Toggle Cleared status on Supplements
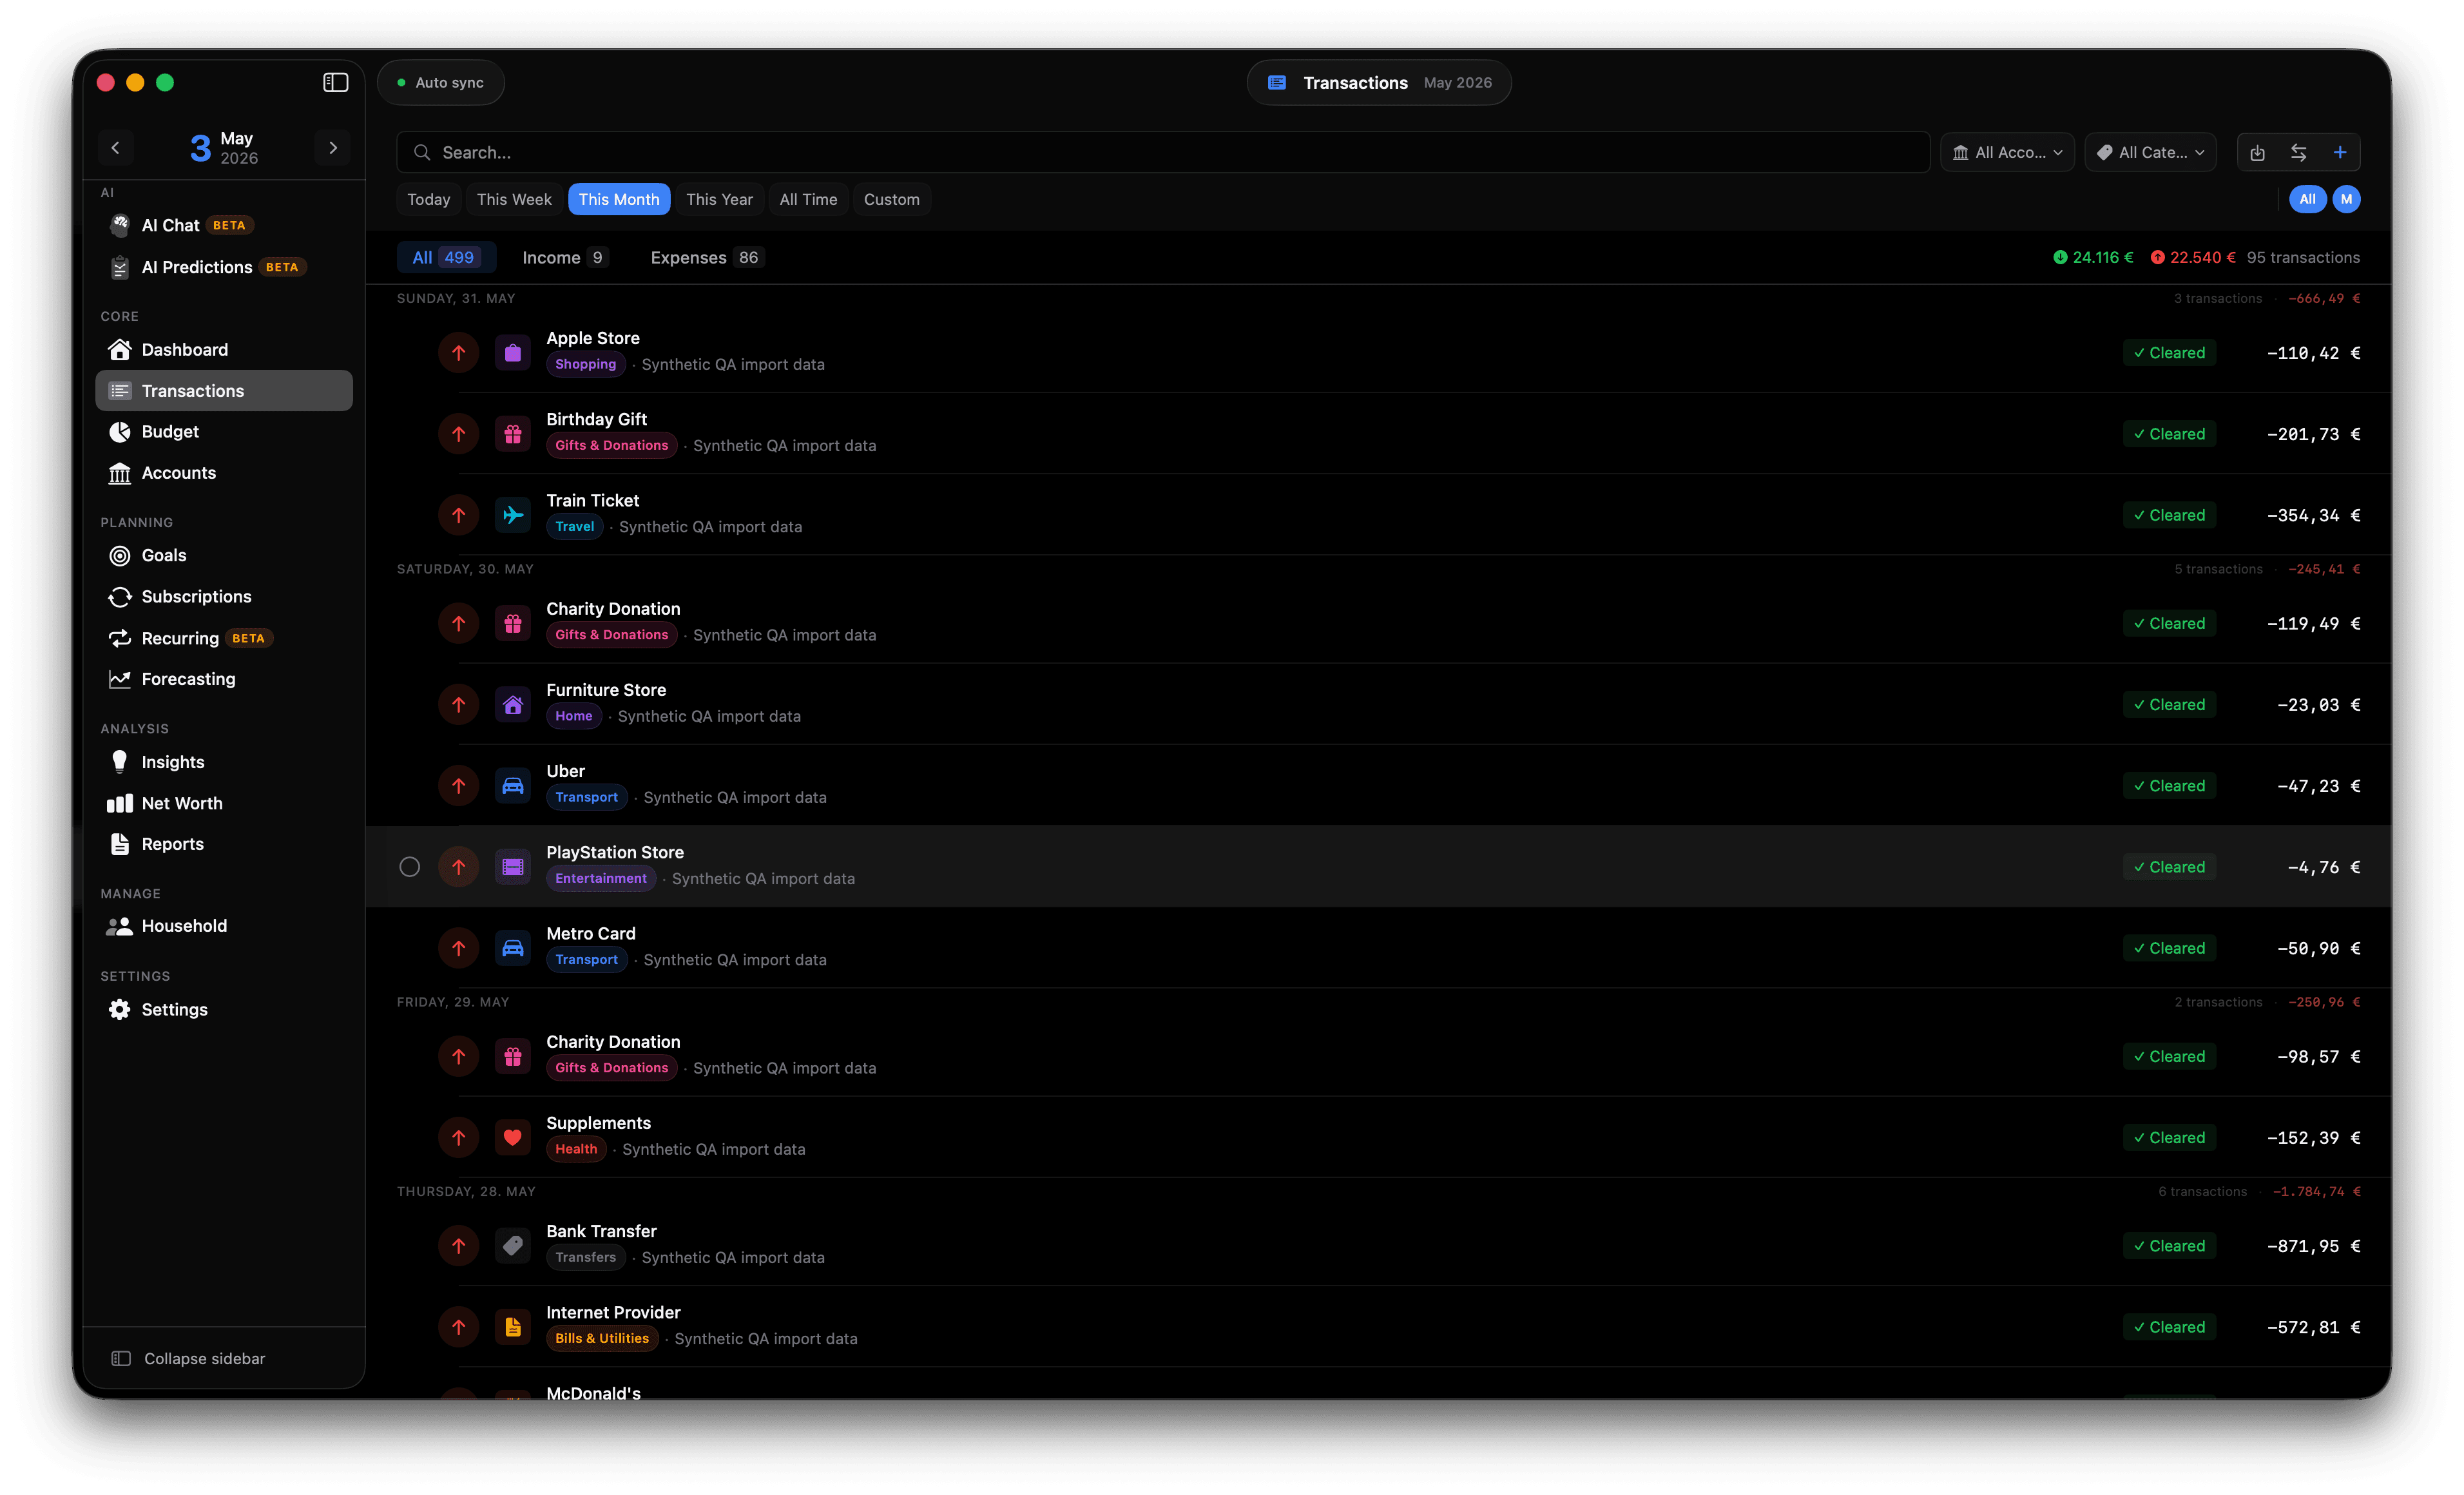 coord(2169,1138)
